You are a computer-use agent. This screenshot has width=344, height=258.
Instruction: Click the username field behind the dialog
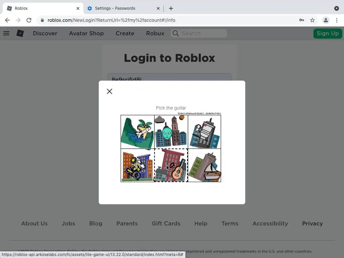pos(169,77)
